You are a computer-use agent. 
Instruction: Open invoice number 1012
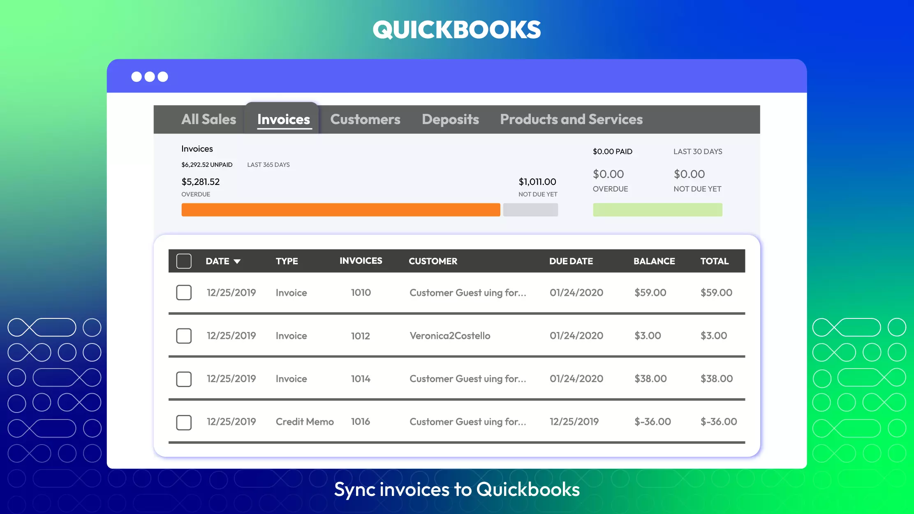click(x=361, y=336)
